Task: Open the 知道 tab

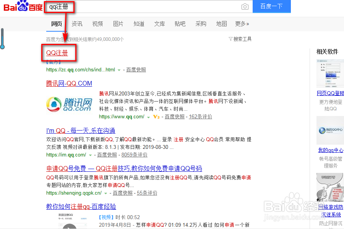Action: [139, 24]
